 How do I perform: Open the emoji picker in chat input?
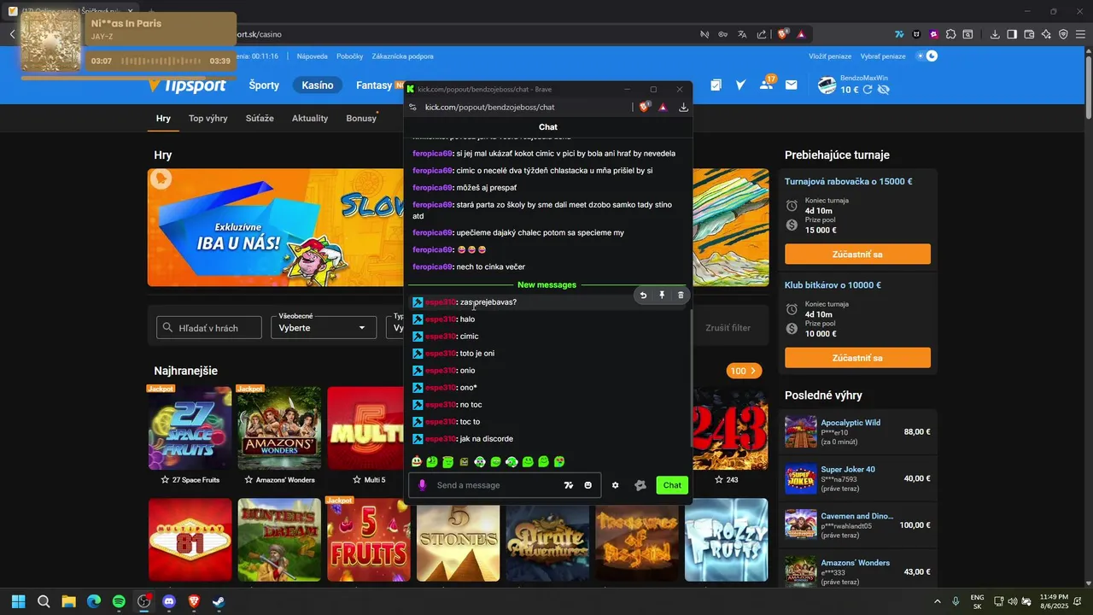[587, 485]
